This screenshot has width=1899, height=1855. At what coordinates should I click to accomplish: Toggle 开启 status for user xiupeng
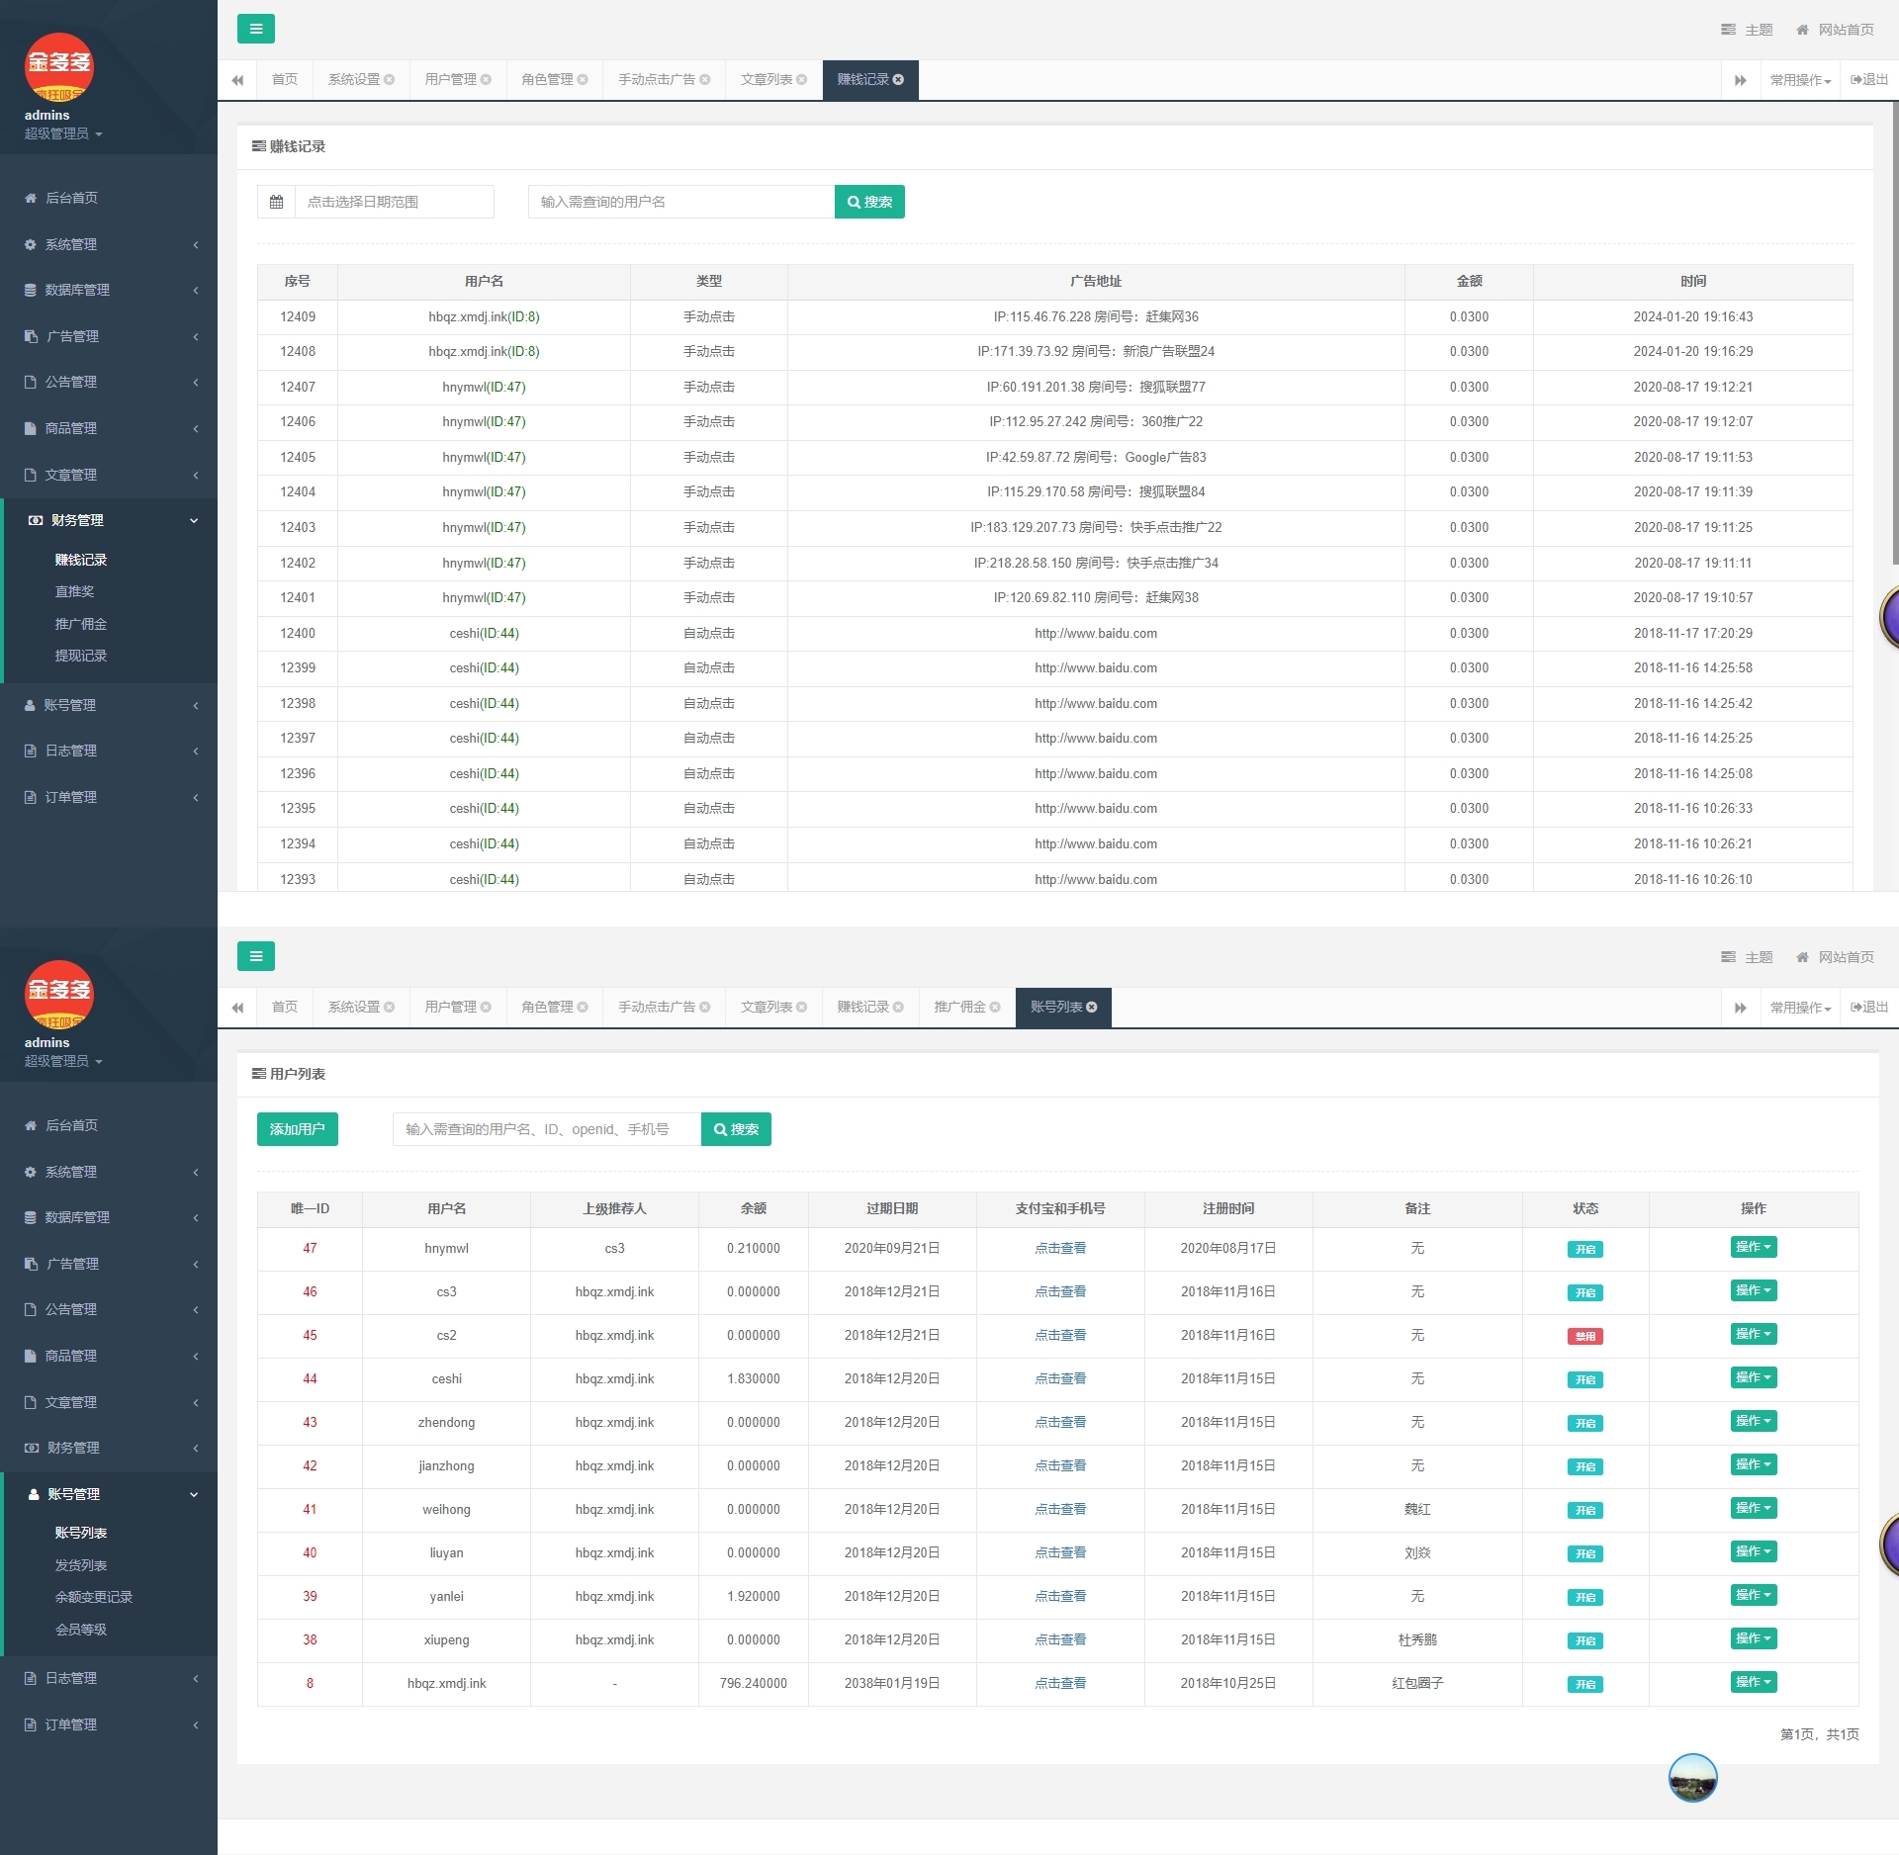coord(1584,1640)
